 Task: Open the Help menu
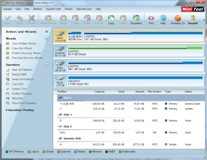[x=98, y=9]
